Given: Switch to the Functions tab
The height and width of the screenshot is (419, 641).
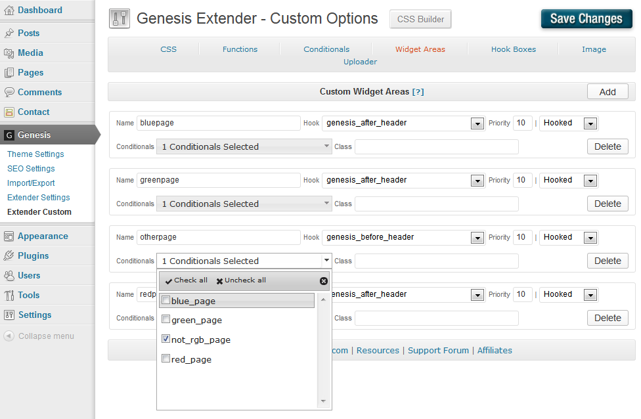Looking at the screenshot, I should coord(240,49).
